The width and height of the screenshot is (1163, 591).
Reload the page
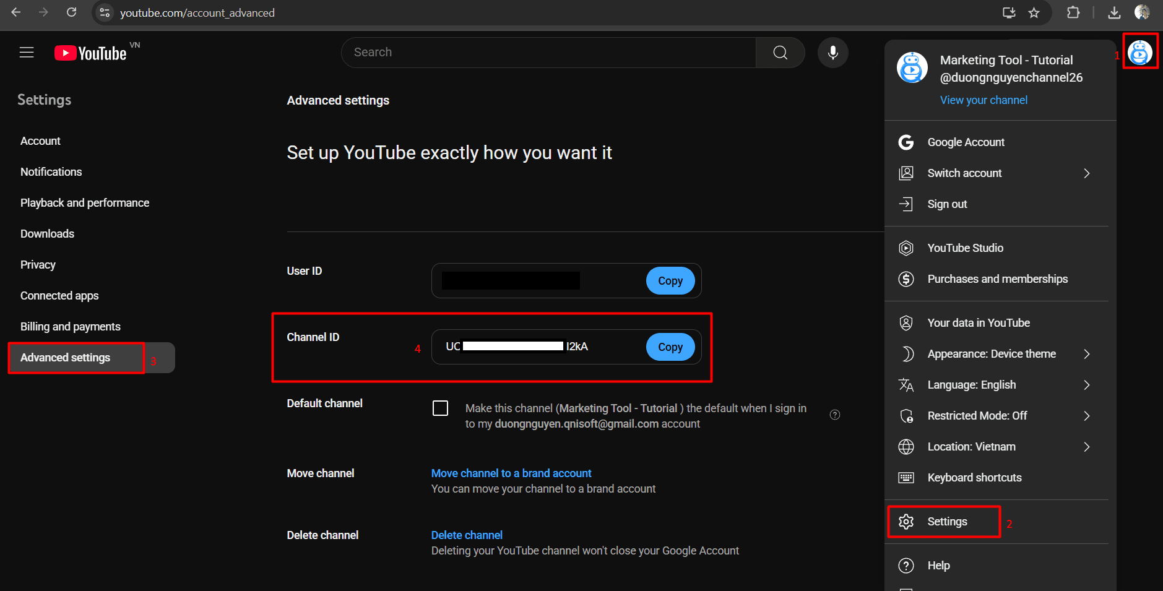pyautogui.click(x=71, y=12)
